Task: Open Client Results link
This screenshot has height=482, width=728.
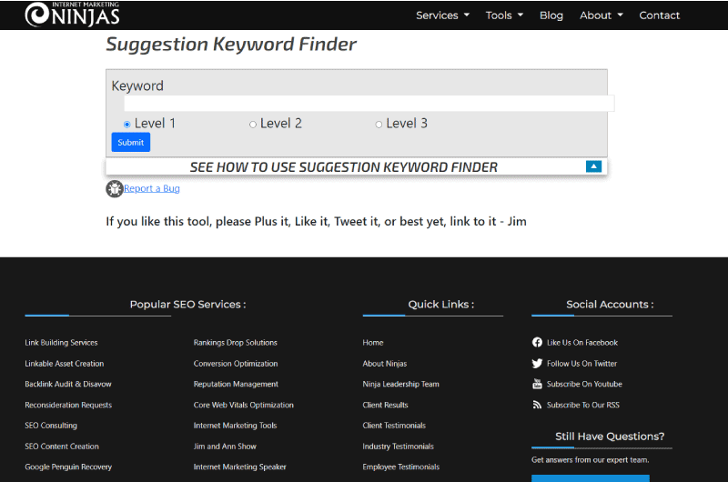Action: (x=385, y=405)
